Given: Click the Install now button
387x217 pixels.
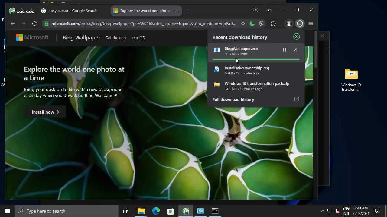Looking at the screenshot, I should pos(45,112).
